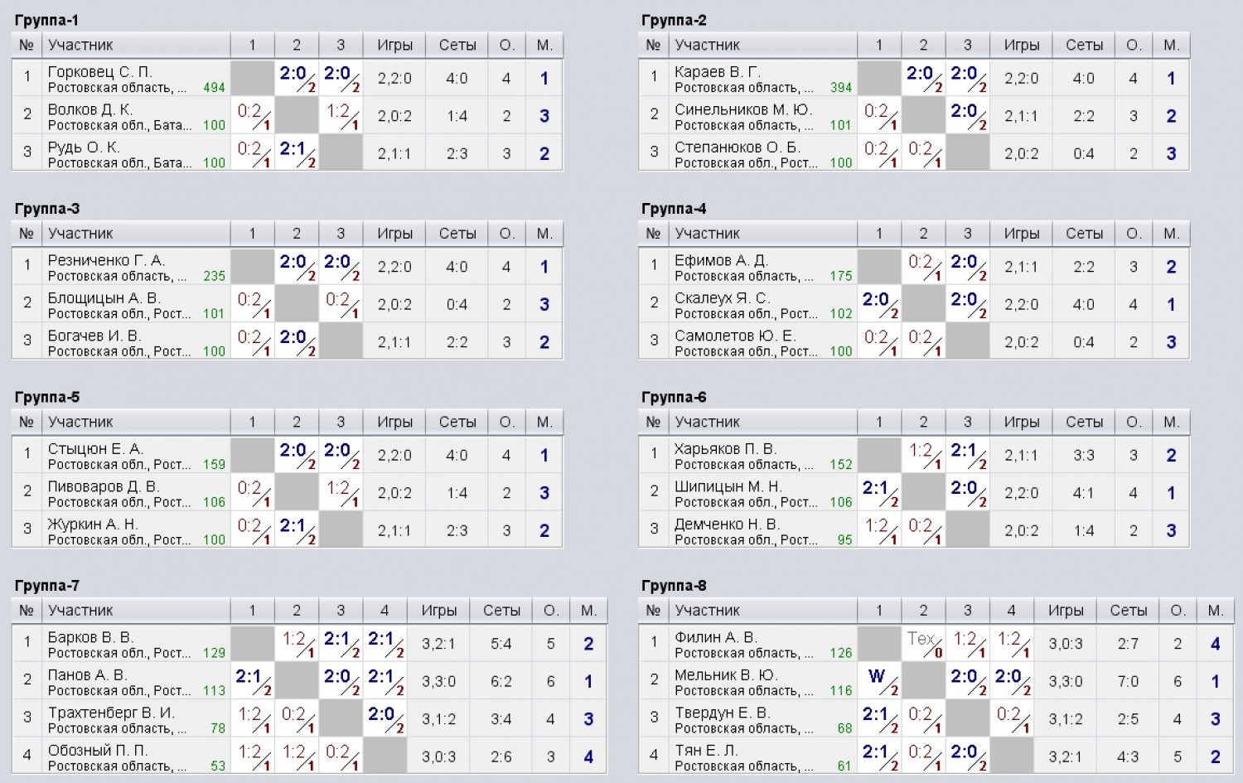This screenshot has width=1243, height=783.
Task: Click the Группа-6 title
Action: coord(674,397)
